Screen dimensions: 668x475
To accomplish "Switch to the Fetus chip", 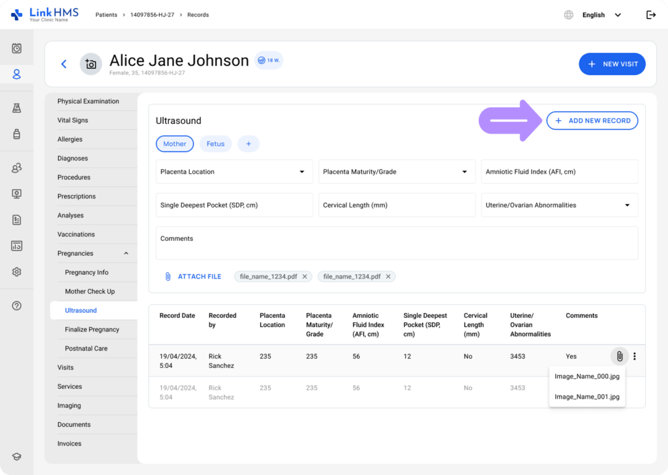I will [215, 144].
